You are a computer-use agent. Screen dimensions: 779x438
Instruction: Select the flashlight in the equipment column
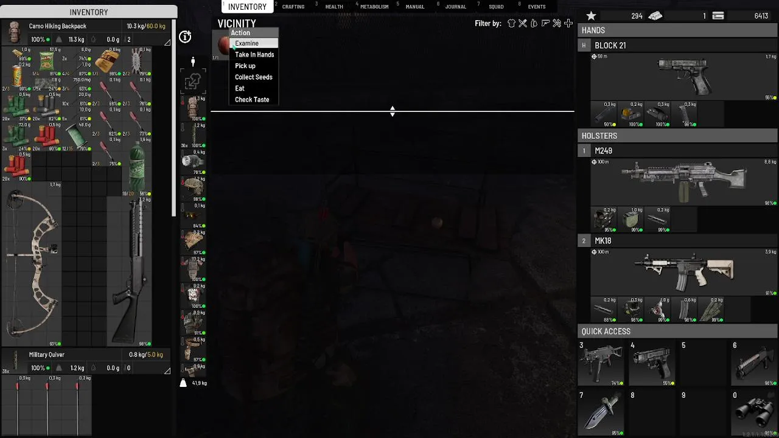pyautogui.click(x=193, y=161)
